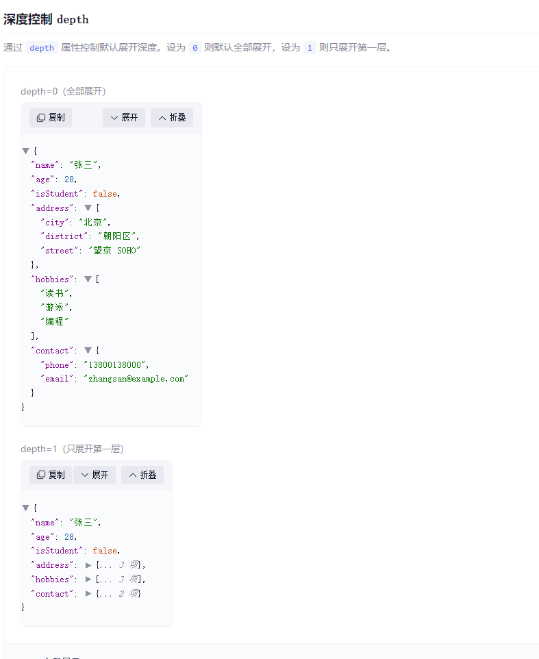
Task: Click the "游泳" hobby item
Action: 55,307
